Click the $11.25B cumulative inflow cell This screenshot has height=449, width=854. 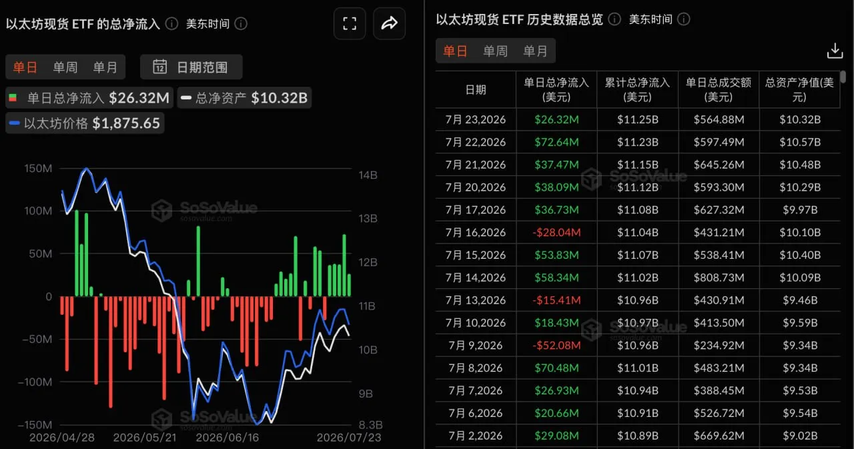[x=637, y=120]
